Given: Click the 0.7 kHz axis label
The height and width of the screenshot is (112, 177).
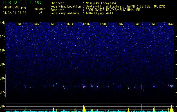Looking at the screenshot, I should click(x=3, y=92).
